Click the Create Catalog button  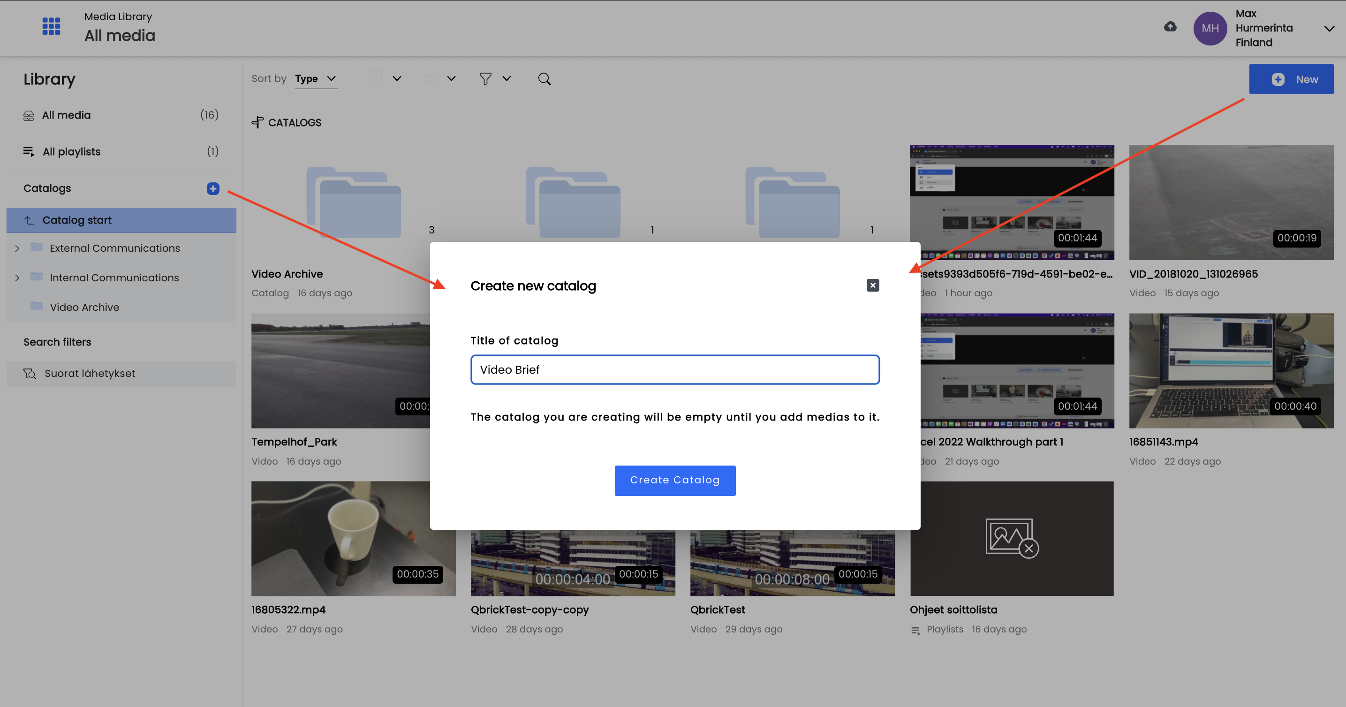[x=674, y=481]
